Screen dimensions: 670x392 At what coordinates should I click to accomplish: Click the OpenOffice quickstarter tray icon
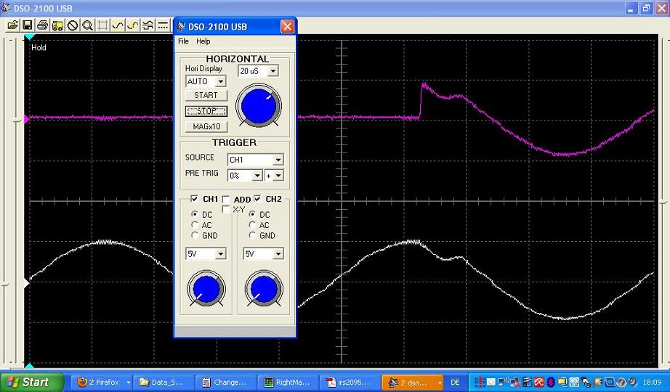click(528, 382)
